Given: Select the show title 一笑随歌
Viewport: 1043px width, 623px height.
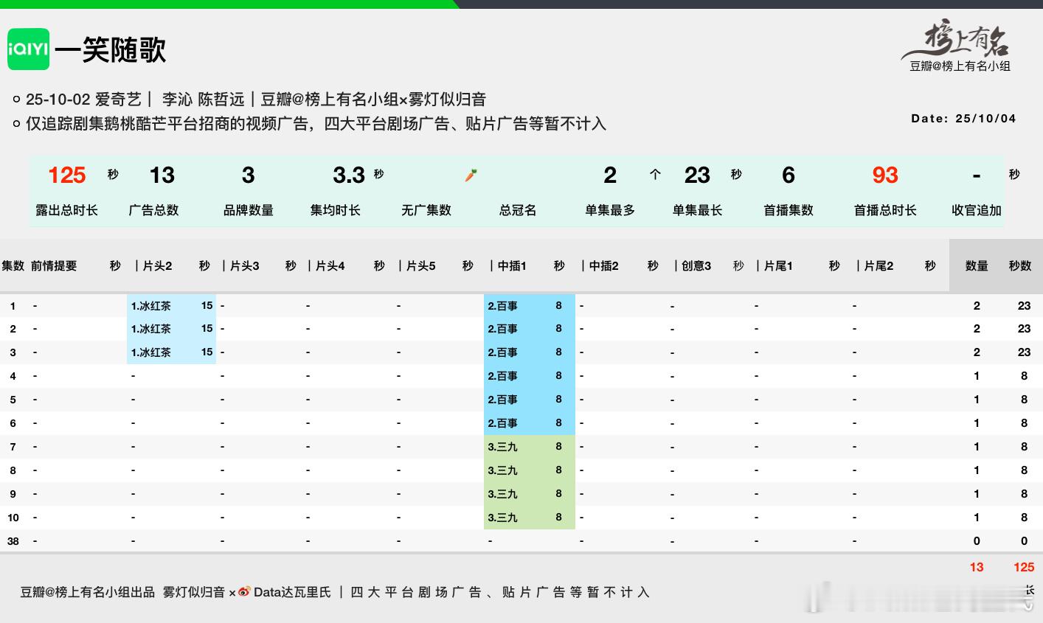Looking at the screenshot, I should [x=111, y=50].
